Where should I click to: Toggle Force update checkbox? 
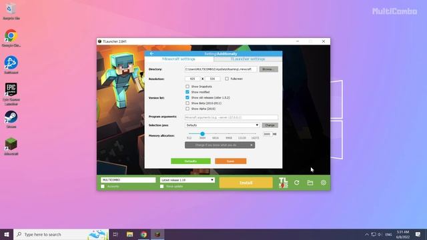tap(161, 187)
